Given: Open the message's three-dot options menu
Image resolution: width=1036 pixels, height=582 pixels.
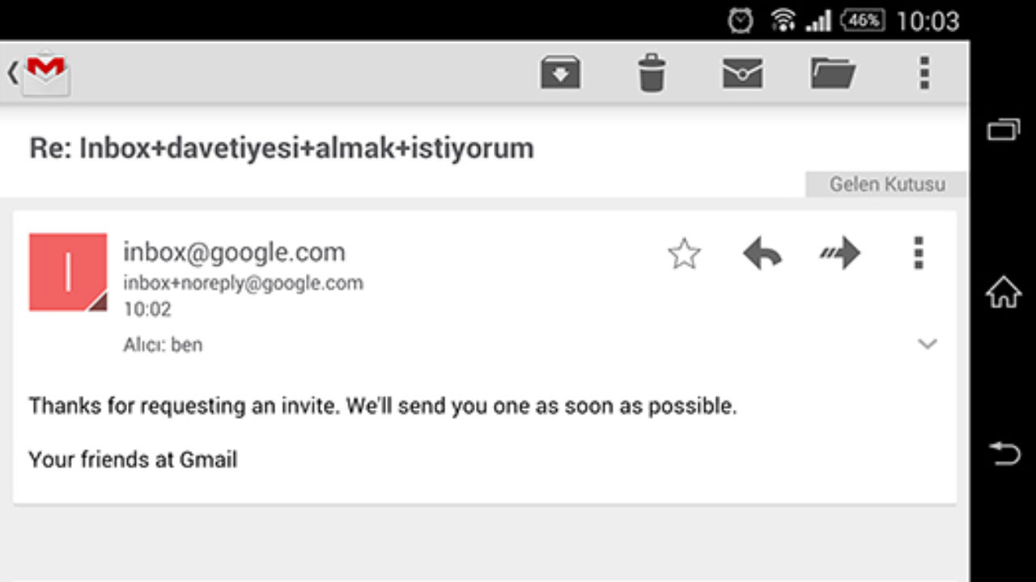Looking at the screenshot, I should (918, 253).
